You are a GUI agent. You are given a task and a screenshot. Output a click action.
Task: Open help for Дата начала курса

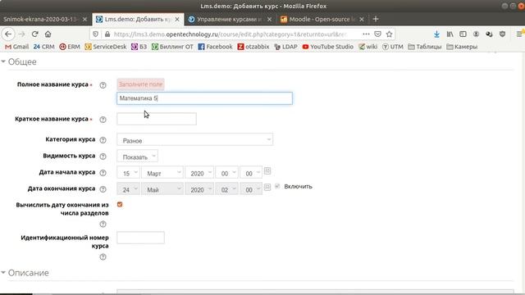(x=103, y=173)
